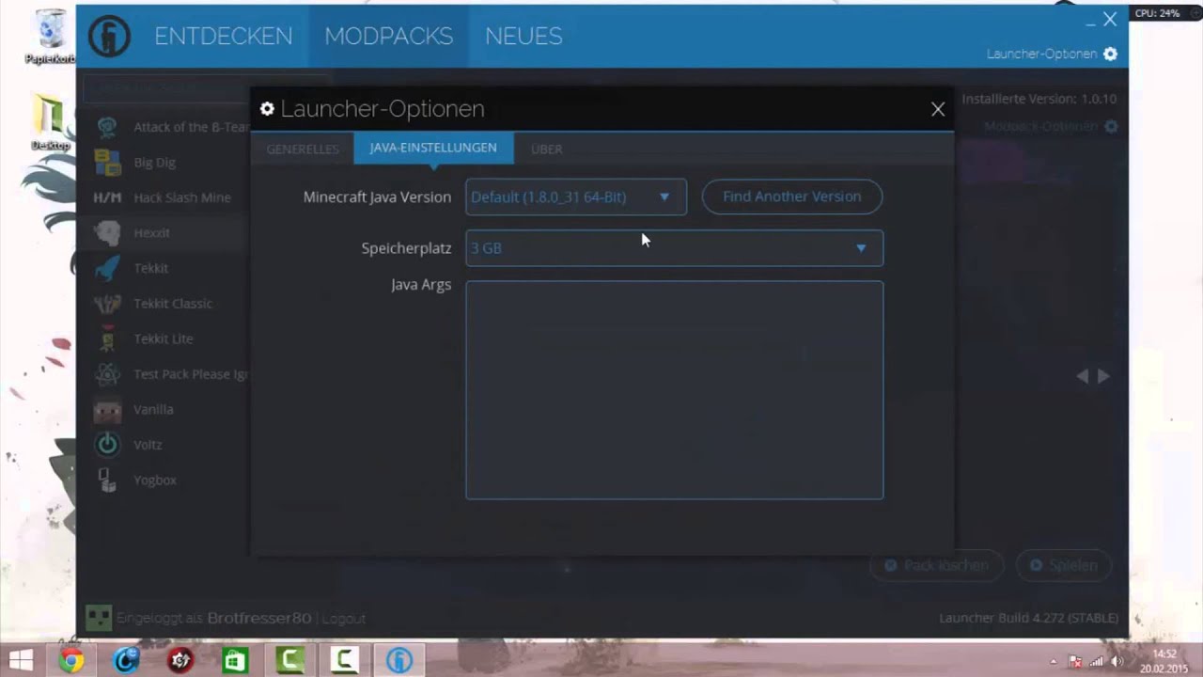1203x677 pixels.
Task: Click inside the Java Args text area
Action: (x=675, y=389)
